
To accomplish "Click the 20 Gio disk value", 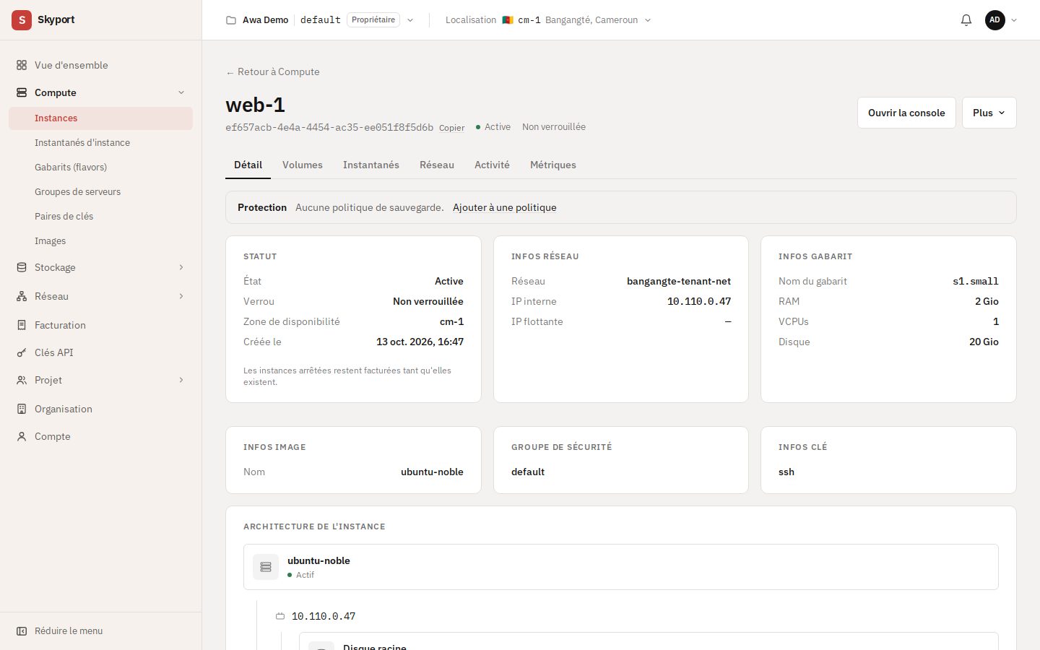I will click(x=984, y=342).
